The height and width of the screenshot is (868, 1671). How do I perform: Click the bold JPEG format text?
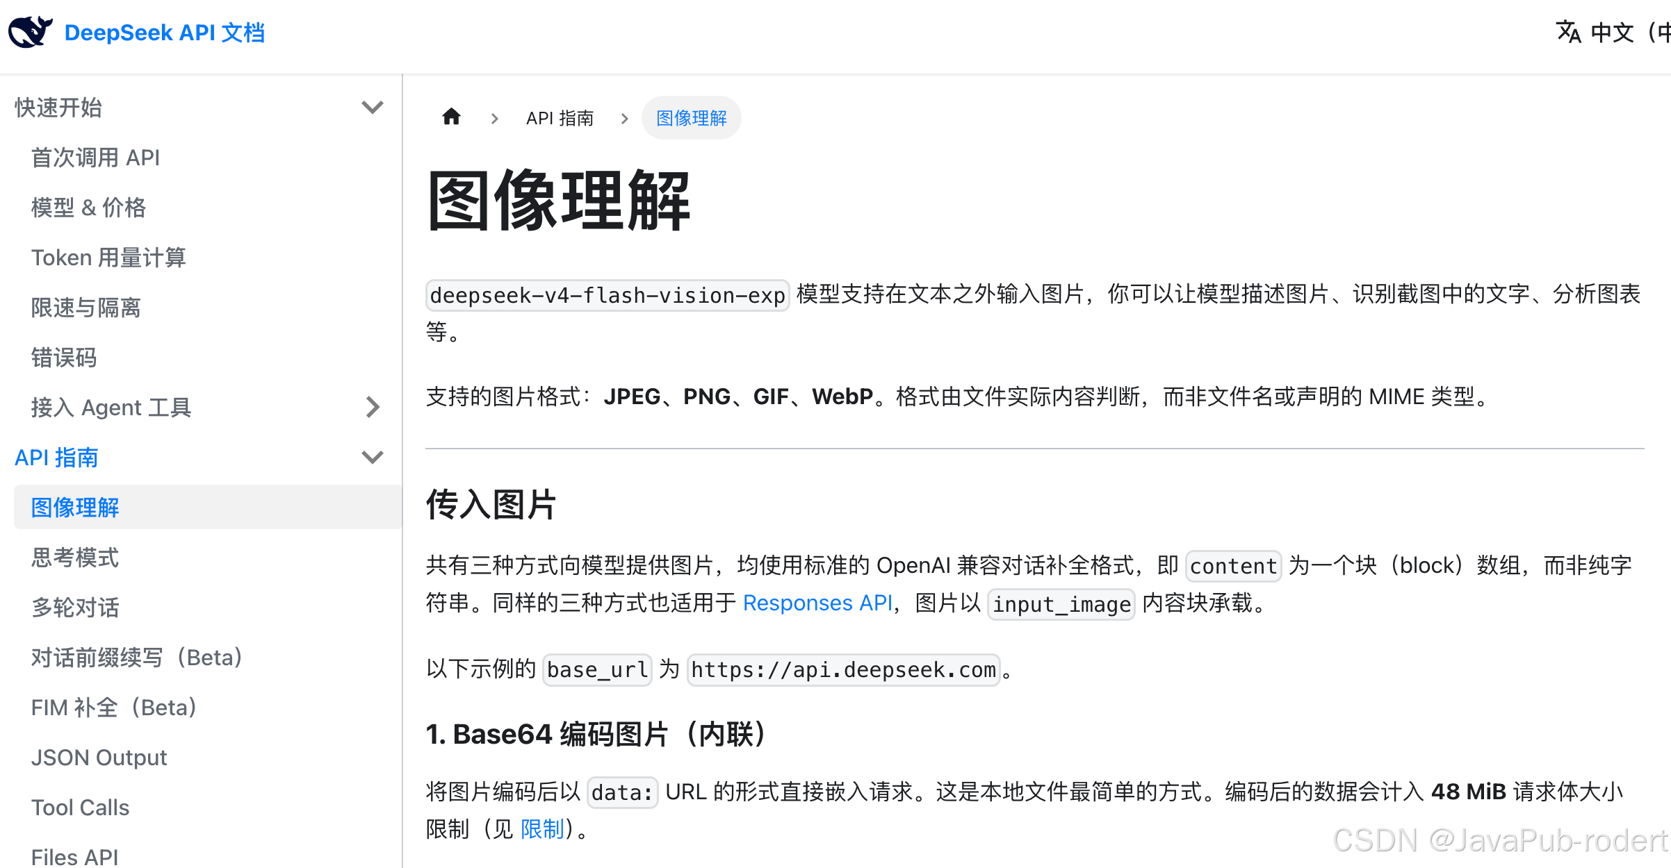pos(633,397)
